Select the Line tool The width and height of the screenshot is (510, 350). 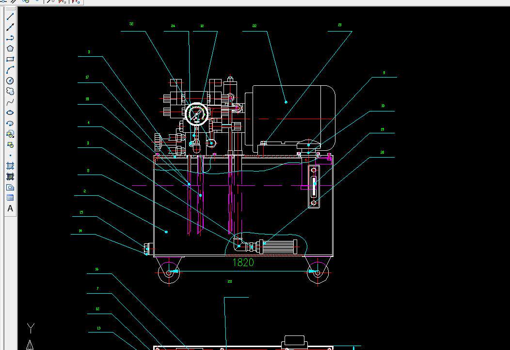pyautogui.click(x=10, y=16)
